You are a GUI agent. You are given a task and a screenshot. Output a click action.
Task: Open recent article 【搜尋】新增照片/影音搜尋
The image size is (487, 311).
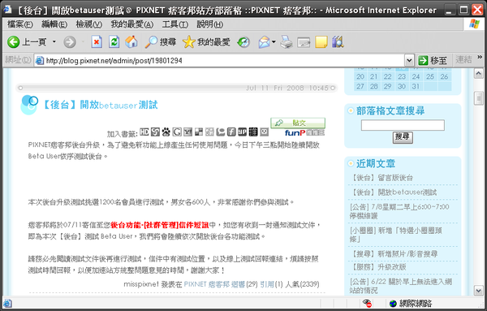pyautogui.click(x=394, y=254)
